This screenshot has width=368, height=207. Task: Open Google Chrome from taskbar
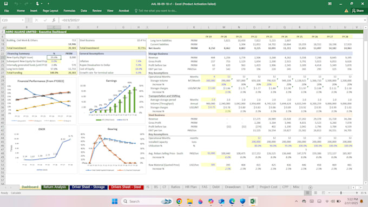[x=179, y=202]
